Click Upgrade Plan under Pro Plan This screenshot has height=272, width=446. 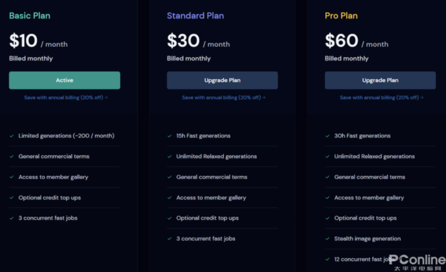click(380, 80)
